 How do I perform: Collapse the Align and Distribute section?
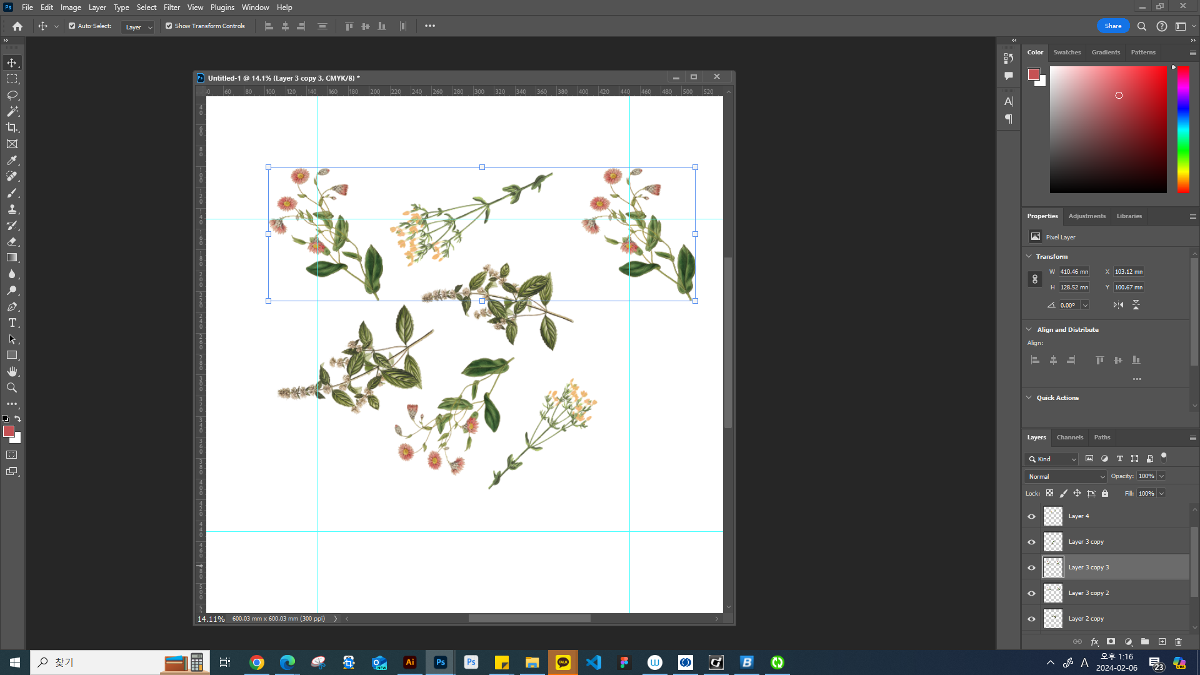(1029, 329)
